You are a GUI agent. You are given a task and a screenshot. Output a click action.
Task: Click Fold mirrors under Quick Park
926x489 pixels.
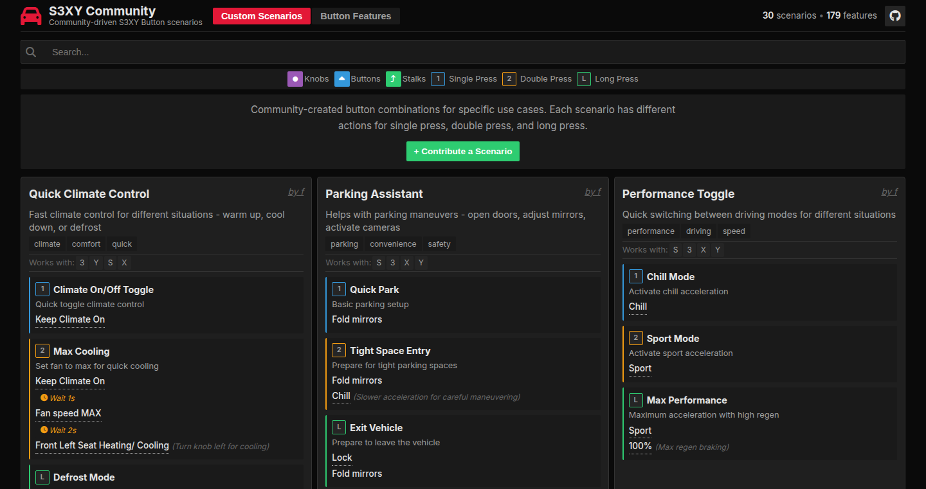[x=357, y=319]
